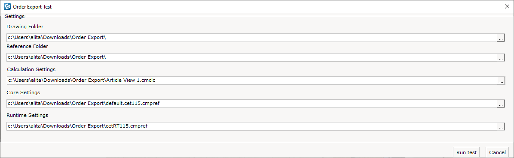Click the Order Export Test title text
514x158 pixels.
tap(32, 6)
